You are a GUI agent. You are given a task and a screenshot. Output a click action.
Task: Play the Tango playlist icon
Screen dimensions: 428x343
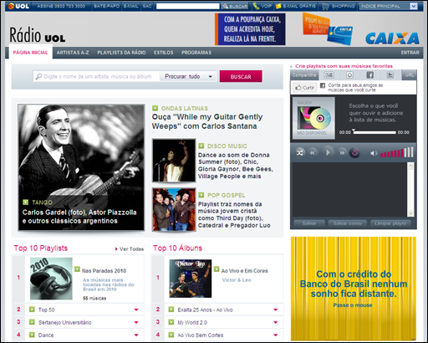pos(26,202)
